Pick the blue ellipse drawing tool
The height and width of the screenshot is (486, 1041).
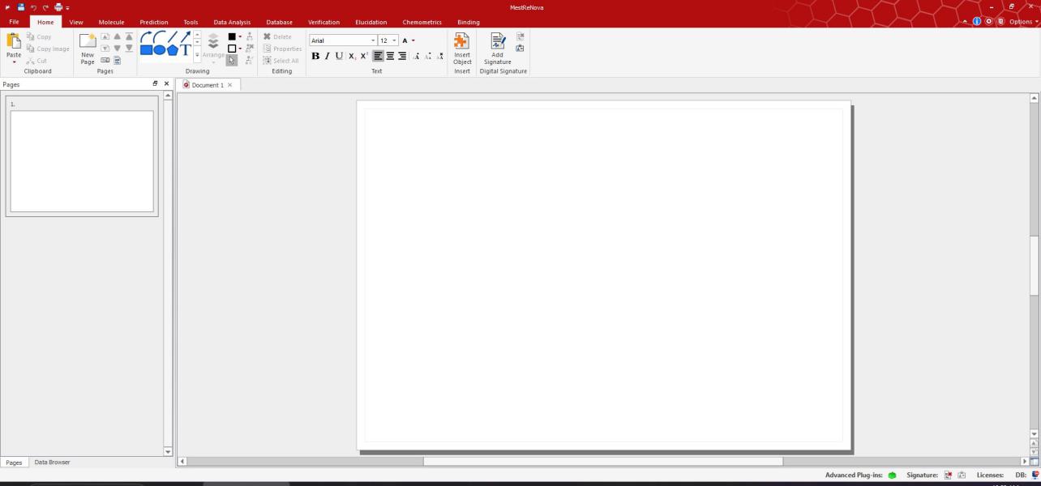point(160,50)
